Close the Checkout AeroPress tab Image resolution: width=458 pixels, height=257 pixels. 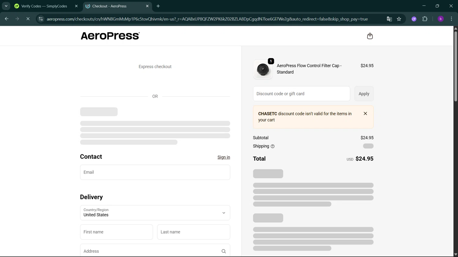pos(147,6)
